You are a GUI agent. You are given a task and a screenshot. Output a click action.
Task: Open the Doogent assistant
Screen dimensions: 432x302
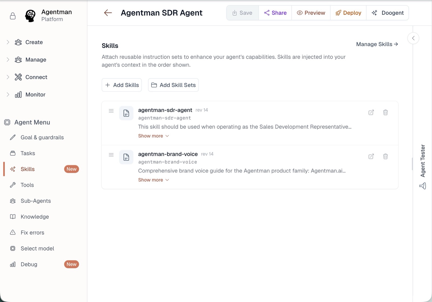387,13
